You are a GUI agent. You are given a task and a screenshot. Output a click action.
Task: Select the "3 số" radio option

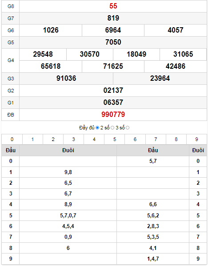point(128,128)
